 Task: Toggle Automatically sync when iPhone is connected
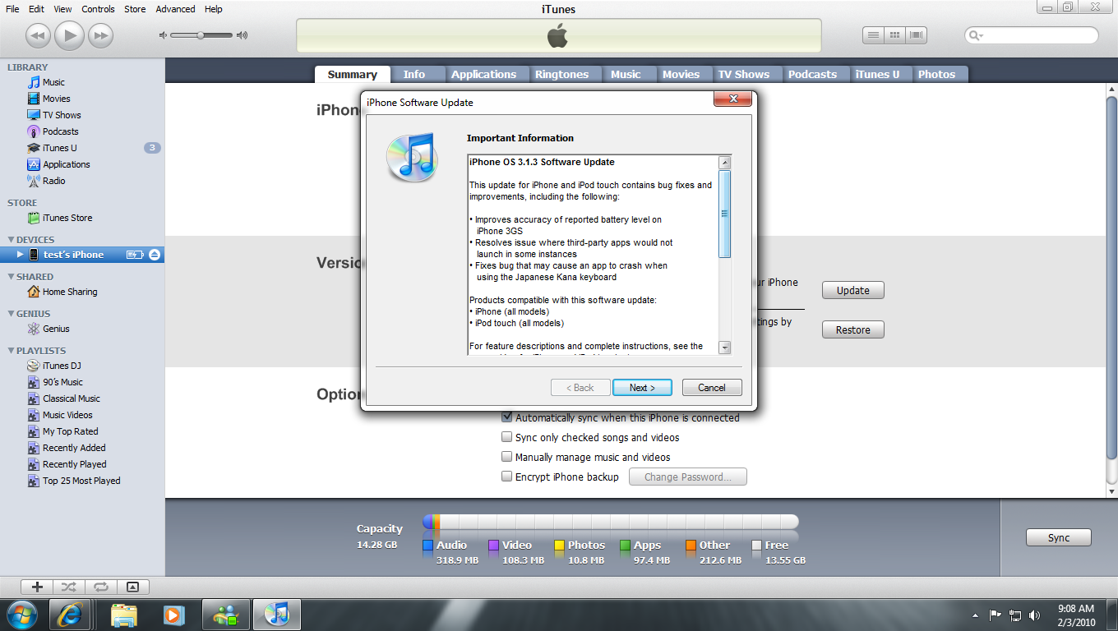point(507,417)
